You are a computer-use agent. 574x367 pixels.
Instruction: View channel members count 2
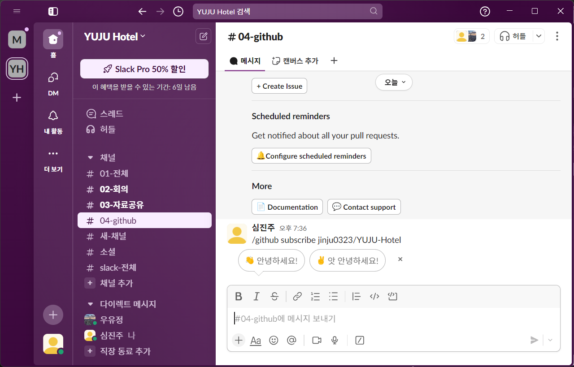point(472,36)
